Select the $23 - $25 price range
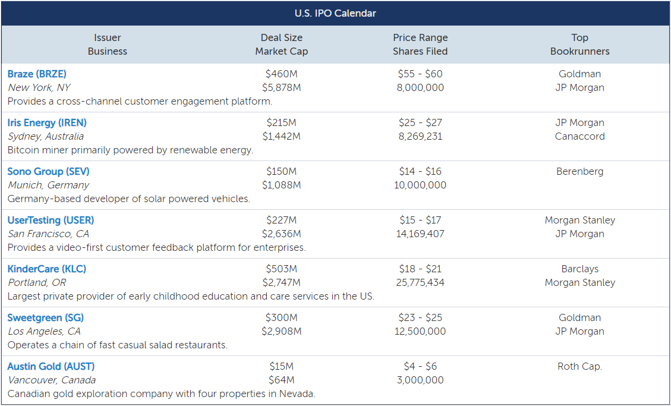The width and height of the screenshot is (671, 406). point(420,318)
